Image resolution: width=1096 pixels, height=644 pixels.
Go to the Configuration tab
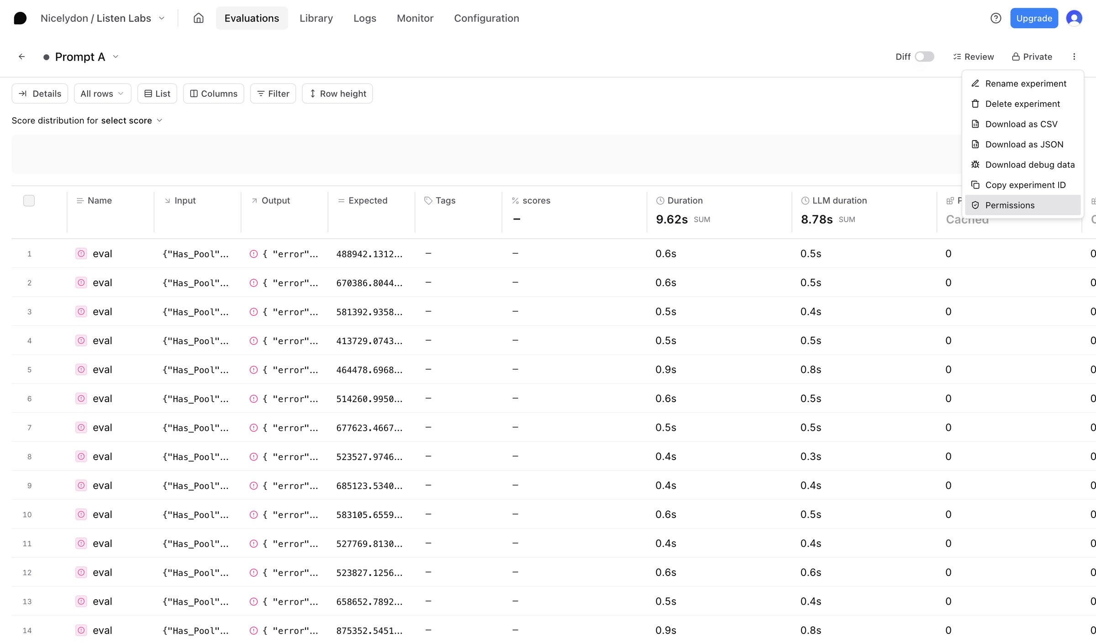point(486,18)
